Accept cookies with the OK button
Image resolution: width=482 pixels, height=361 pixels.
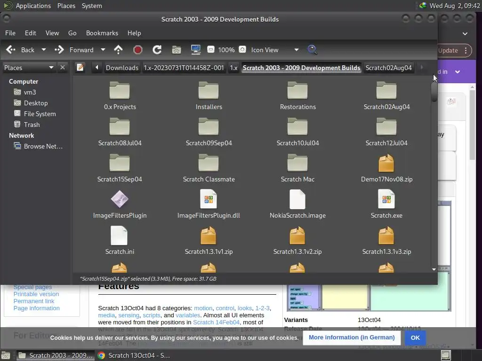point(415,337)
